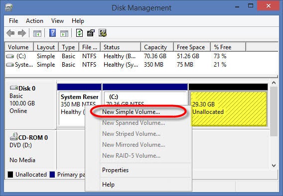283x196 pixels.
Task: Click the 70.36 GB capacity cell
Action: [x=155, y=56]
